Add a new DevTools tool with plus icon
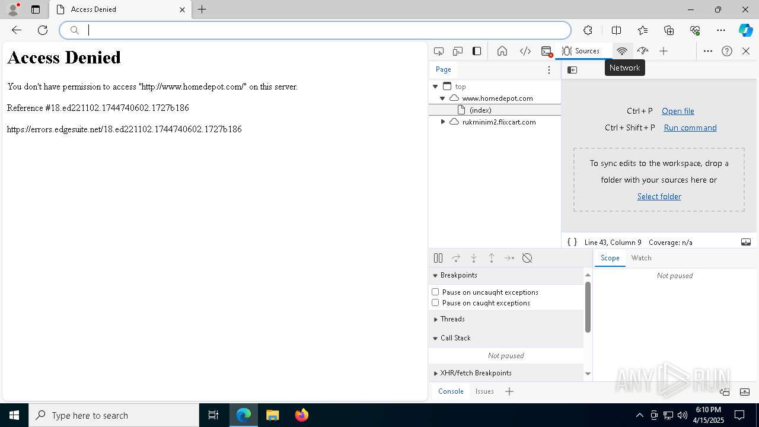The height and width of the screenshot is (427, 759). coord(664,51)
